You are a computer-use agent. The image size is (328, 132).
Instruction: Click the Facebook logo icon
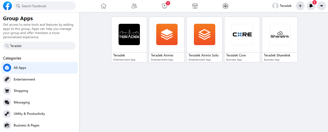coord(7,6)
